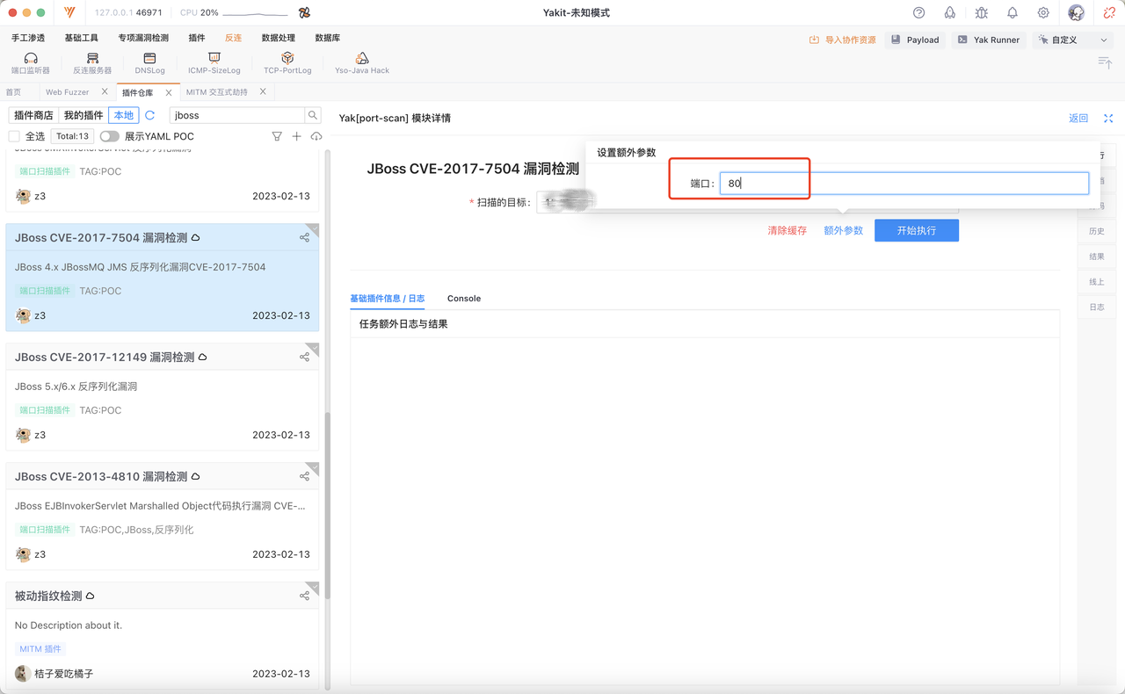The image size is (1125, 694).
Task: Share the JBoss CVE-2013-4810 plugin
Action: click(x=304, y=476)
